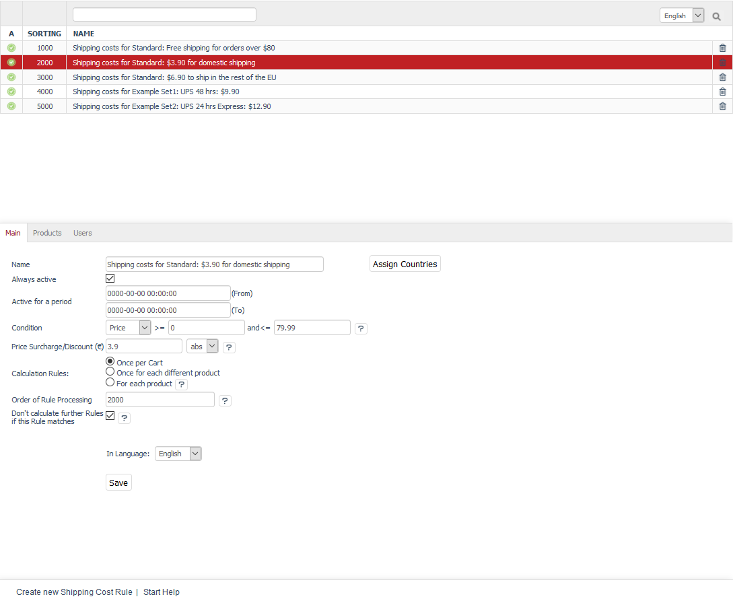This screenshot has height=603, width=733.
Task: Click Create new Shipping Cost Rule link
Action: [74, 592]
